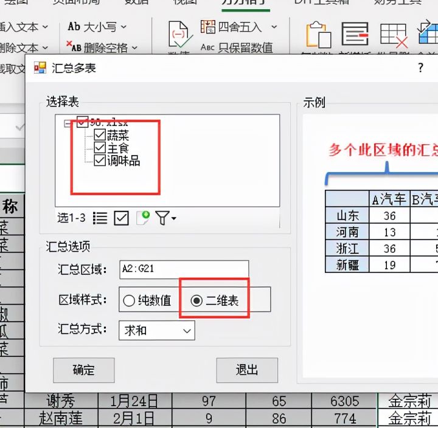This screenshot has width=438, height=428.
Task: Click the AB 删除空格 icon
Action: [x=74, y=47]
